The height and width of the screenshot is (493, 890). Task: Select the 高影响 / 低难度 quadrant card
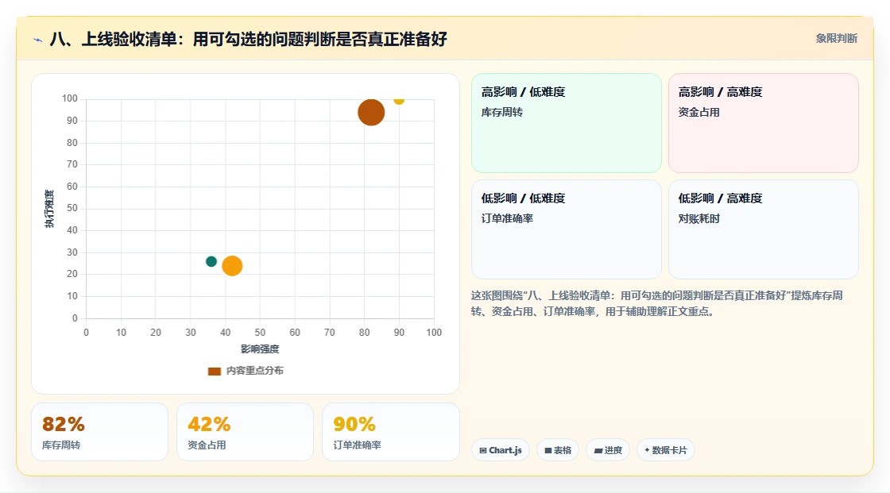(567, 122)
